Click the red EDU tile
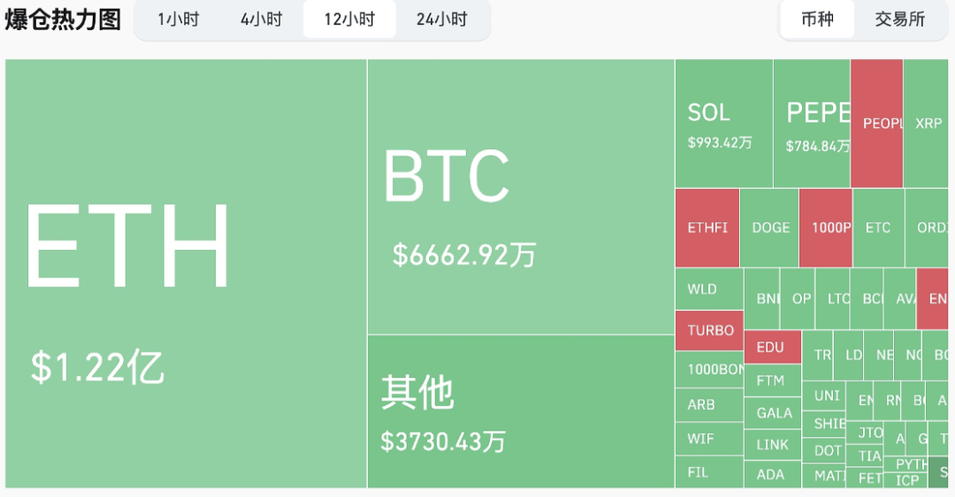 tap(772, 347)
